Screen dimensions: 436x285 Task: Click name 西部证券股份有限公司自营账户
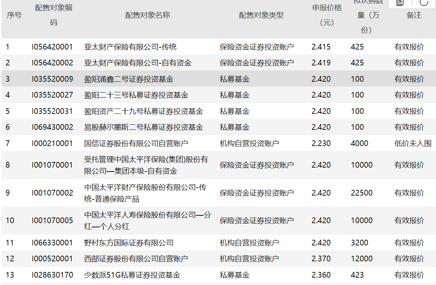click(136, 258)
